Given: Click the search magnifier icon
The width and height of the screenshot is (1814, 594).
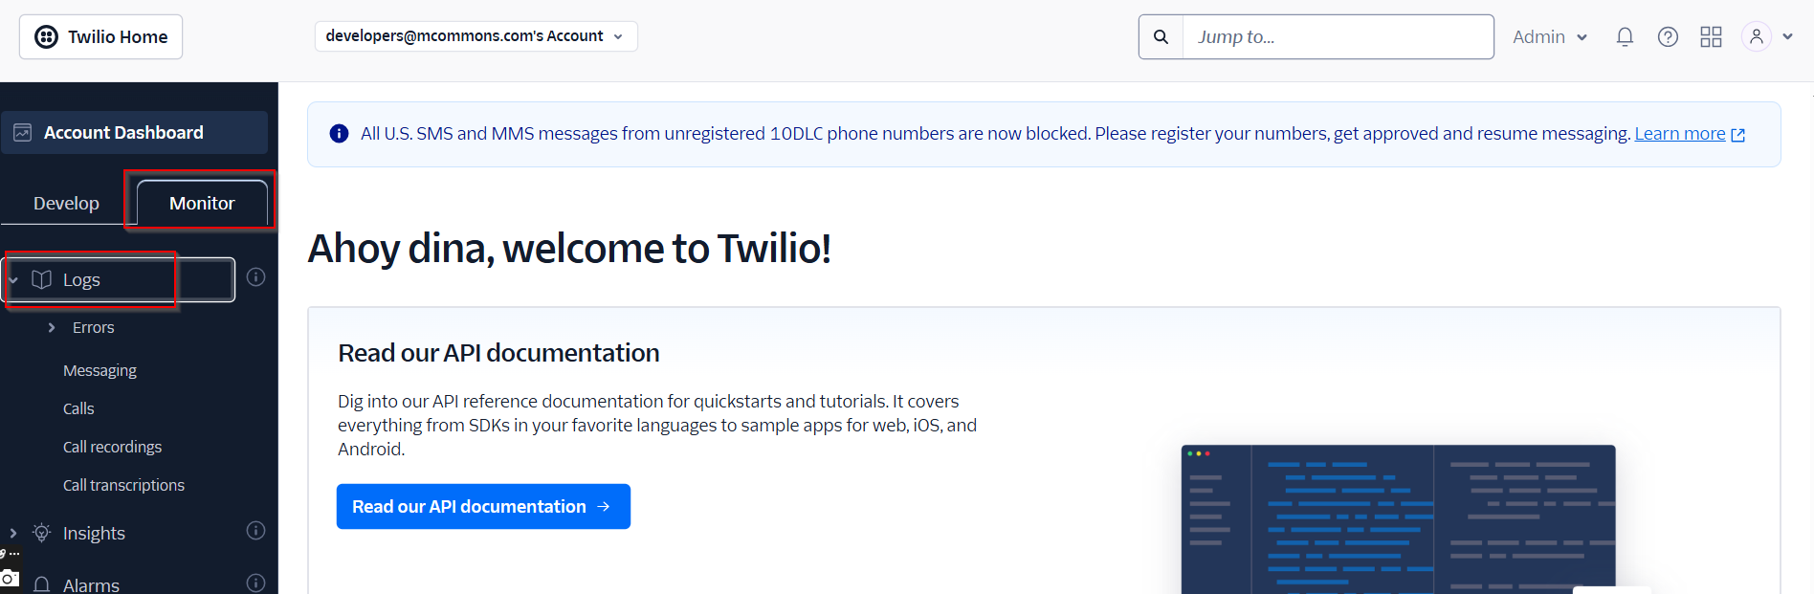Looking at the screenshot, I should click(1161, 36).
